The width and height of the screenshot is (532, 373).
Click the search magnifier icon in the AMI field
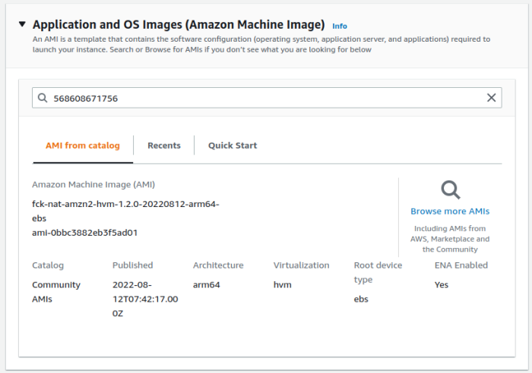[43, 98]
